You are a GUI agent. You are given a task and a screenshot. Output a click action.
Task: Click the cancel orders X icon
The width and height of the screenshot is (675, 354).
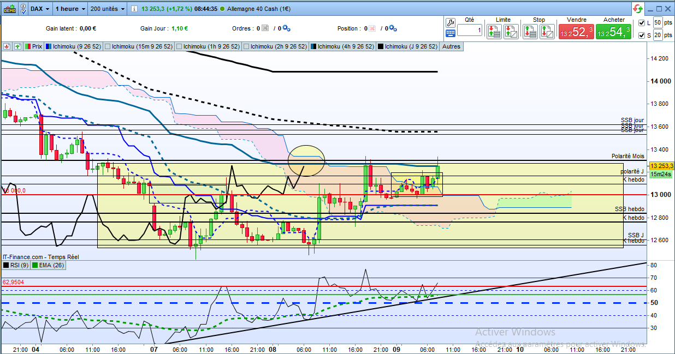[x=265, y=28]
